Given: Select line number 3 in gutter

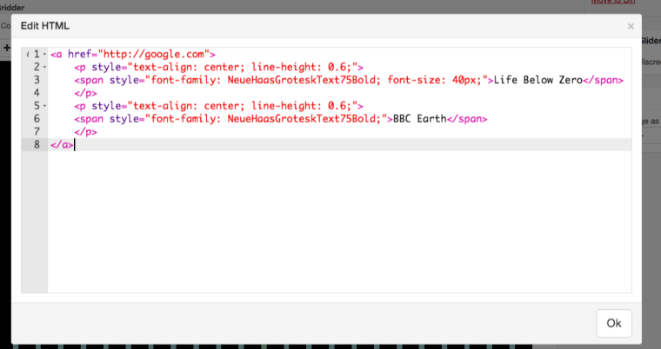Looking at the screenshot, I should pos(37,80).
